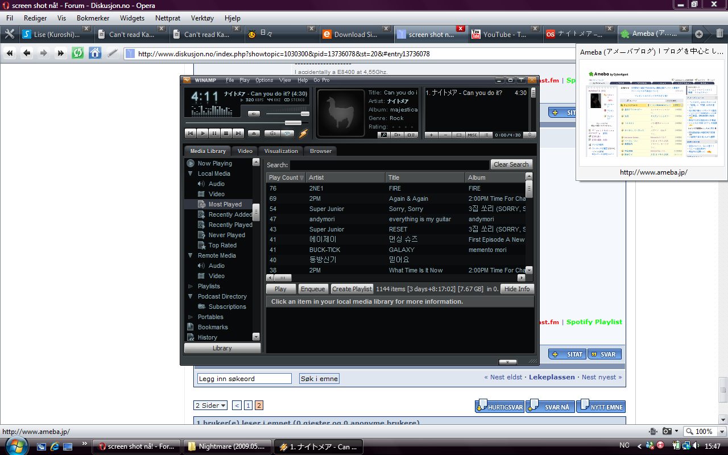
Task: Open History in the library tree
Action: click(x=208, y=337)
